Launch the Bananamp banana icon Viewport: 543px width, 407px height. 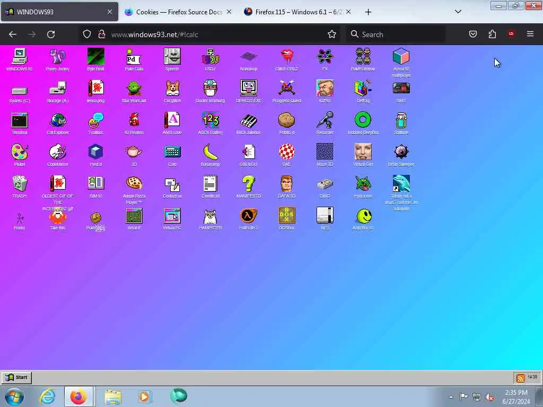[210, 152]
